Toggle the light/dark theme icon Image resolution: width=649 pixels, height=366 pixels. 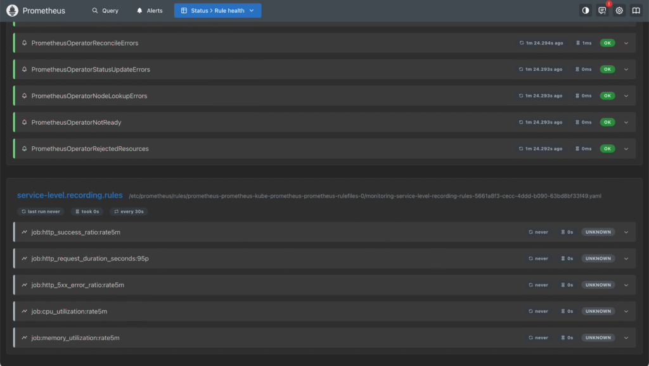pos(585,11)
